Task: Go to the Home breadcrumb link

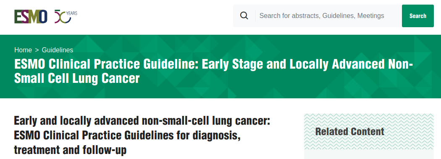Action: pos(23,50)
